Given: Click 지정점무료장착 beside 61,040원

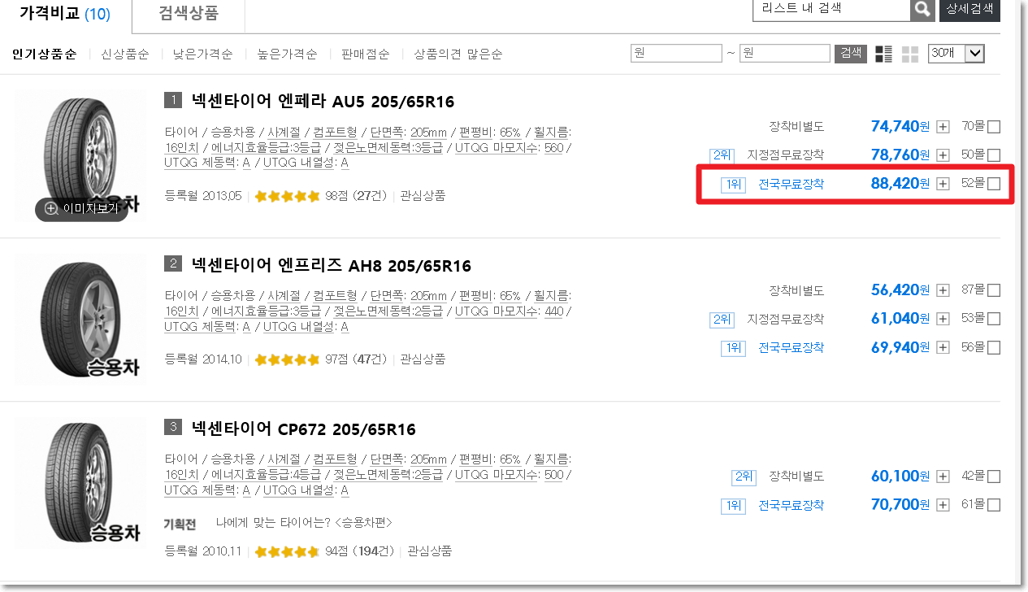Looking at the screenshot, I should (786, 319).
